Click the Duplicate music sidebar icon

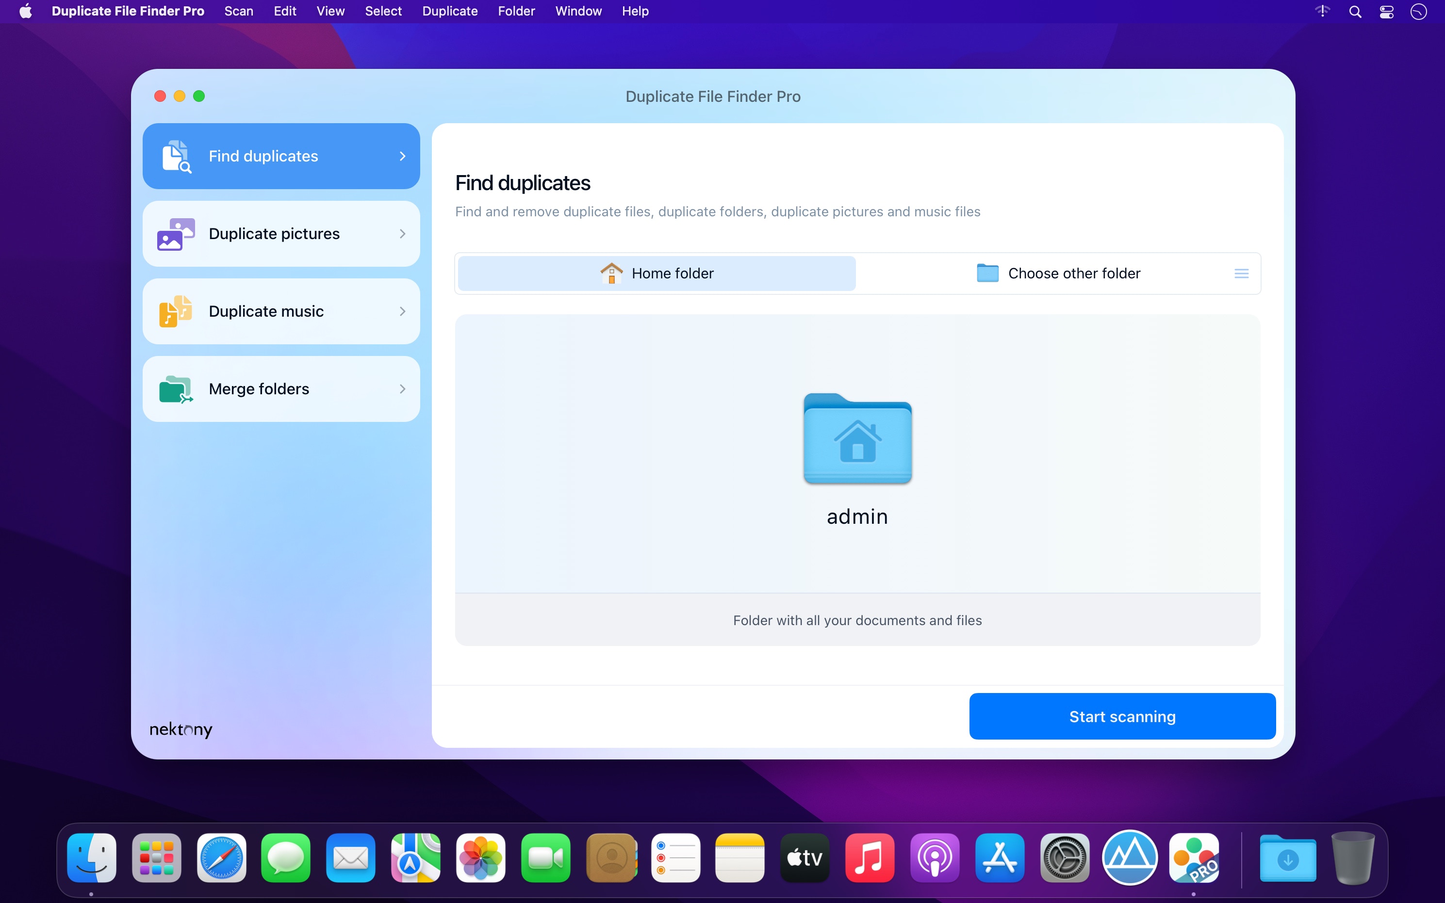(175, 311)
